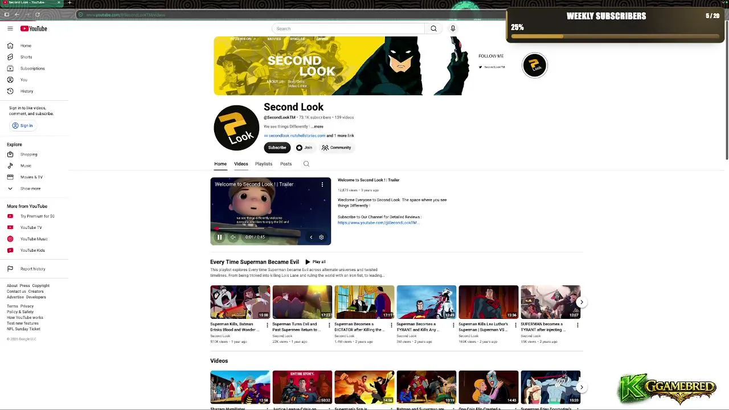Switch to the Videos channel tab
This screenshot has height=410, width=729.
[x=241, y=164]
